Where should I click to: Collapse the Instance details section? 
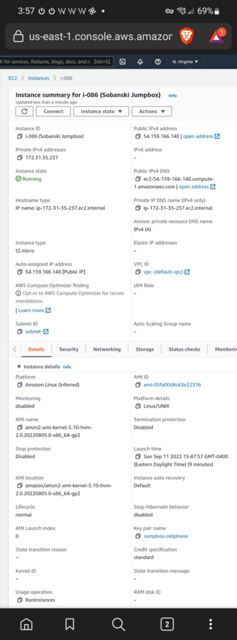pyautogui.click(x=19, y=367)
